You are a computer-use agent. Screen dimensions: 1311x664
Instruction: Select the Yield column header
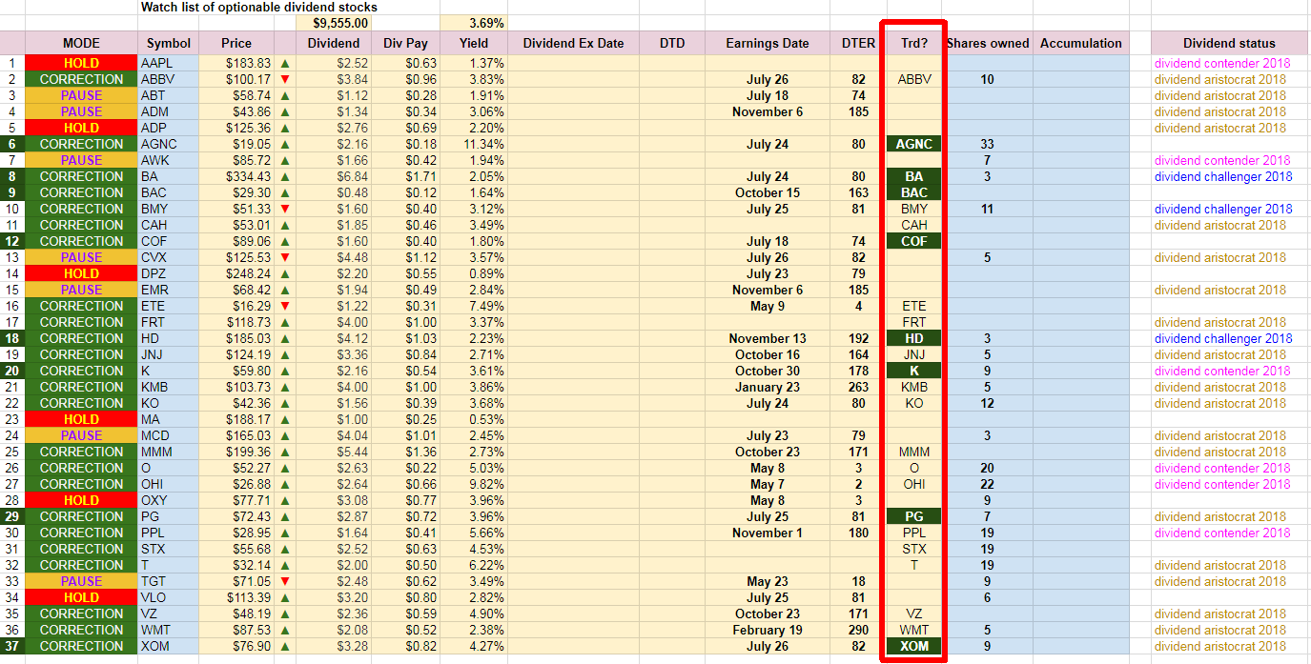(x=473, y=43)
